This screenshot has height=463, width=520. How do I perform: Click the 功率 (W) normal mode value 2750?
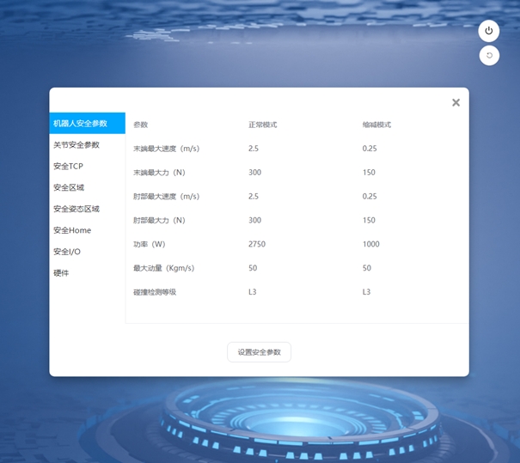[x=257, y=244]
